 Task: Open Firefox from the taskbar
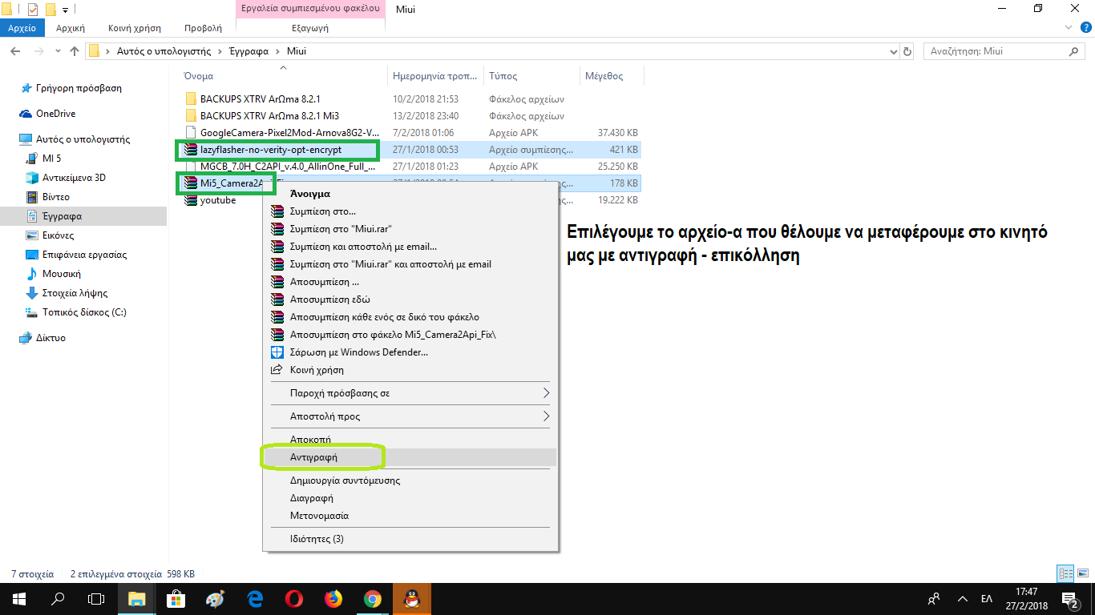(333, 598)
